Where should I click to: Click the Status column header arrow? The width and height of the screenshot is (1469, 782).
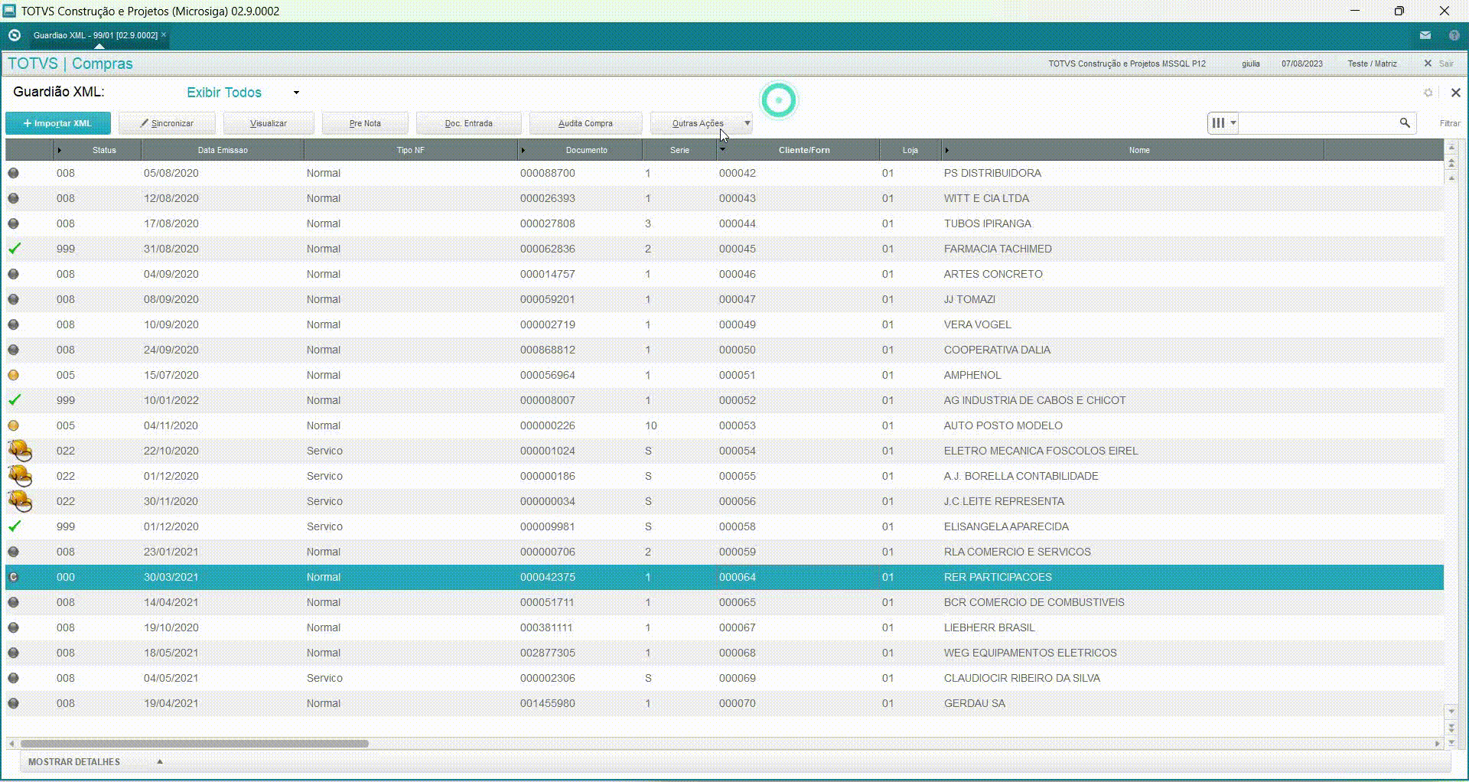tap(59, 150)
